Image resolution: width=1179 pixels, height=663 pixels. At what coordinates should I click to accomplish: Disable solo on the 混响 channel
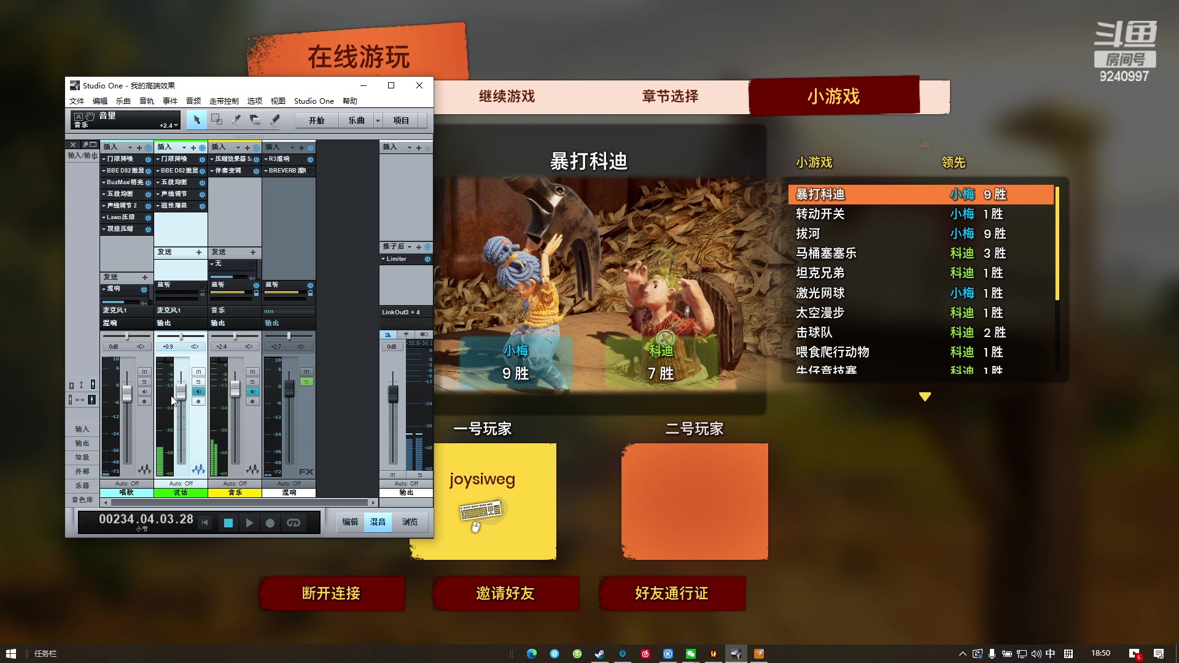[x=306, y=382]
